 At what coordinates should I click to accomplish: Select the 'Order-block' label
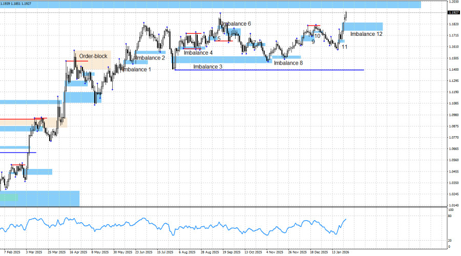click(x=93, y=56)
